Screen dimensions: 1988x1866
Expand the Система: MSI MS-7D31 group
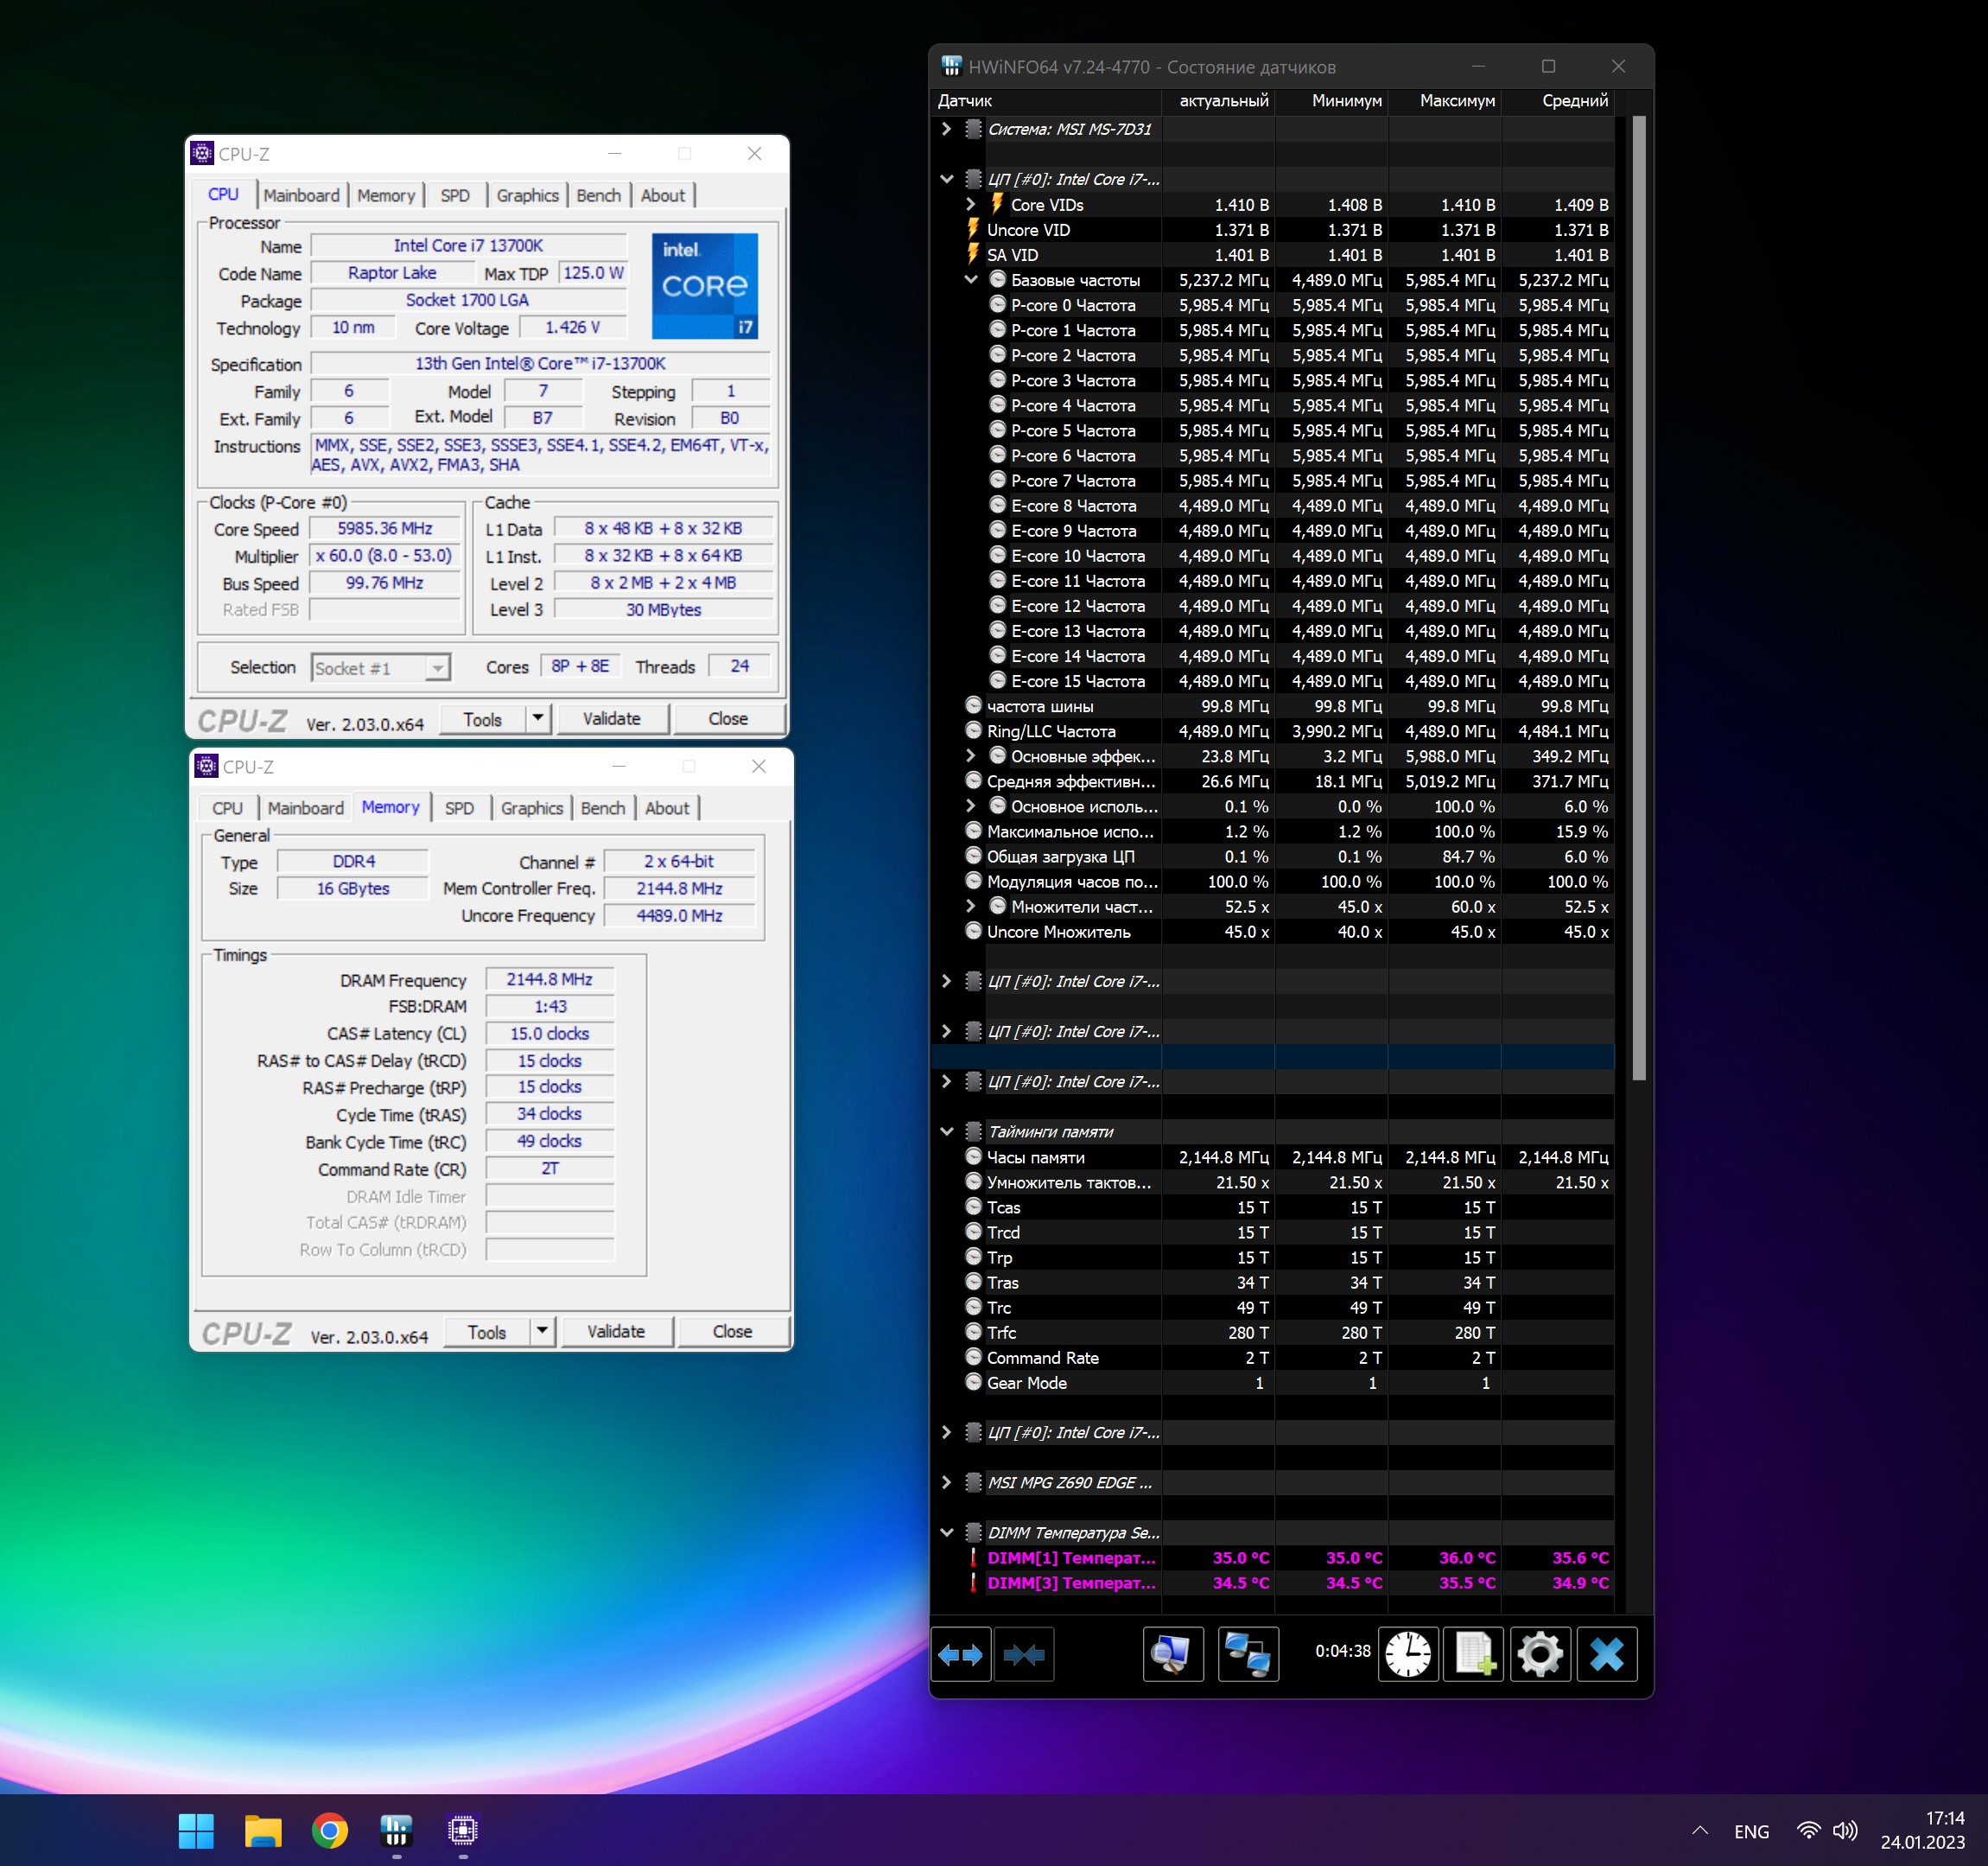tap(946, 129)
